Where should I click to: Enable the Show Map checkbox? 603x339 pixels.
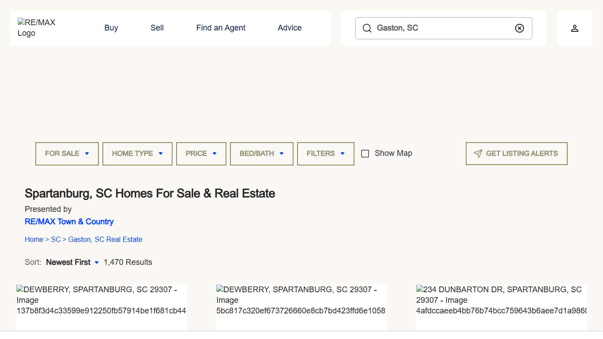(365, 154)
